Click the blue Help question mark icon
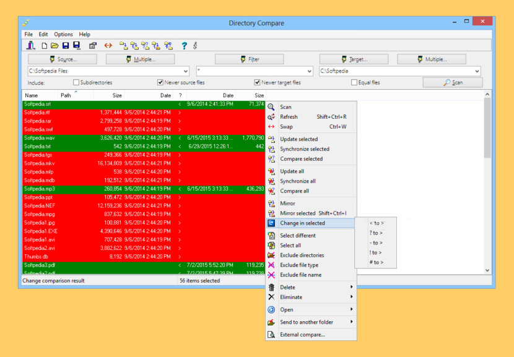514x357 pixels. click(x=184, y=46)
